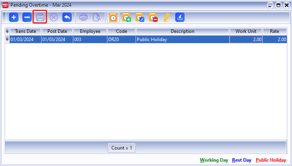Click Work Unit cell 2.00
This screenshot has height=166, width=292.
tap(246, 40)
